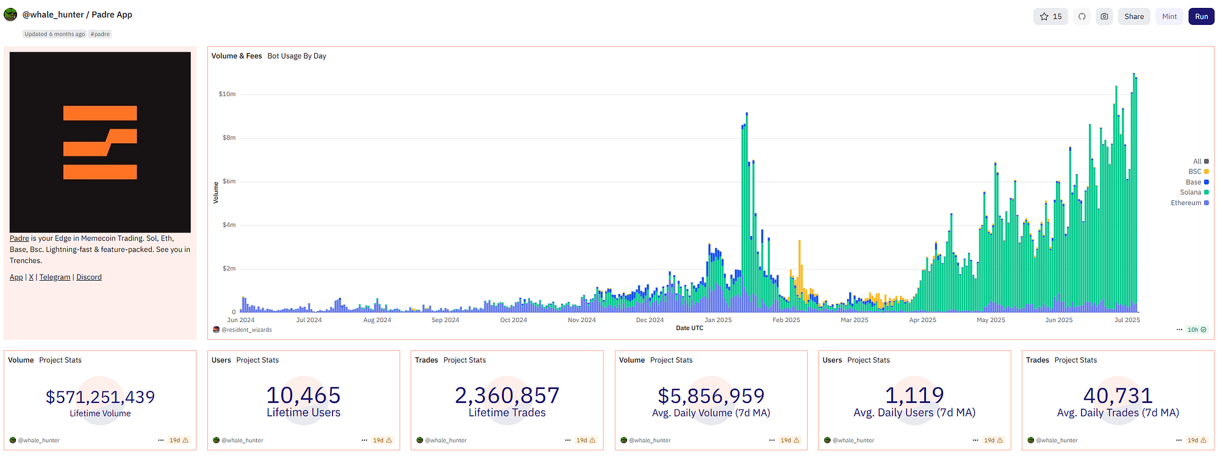1220x456 pixels.
Task: Click 19d warning badge on Avg. Daily Trades card
Action: tap(1197, 440)
